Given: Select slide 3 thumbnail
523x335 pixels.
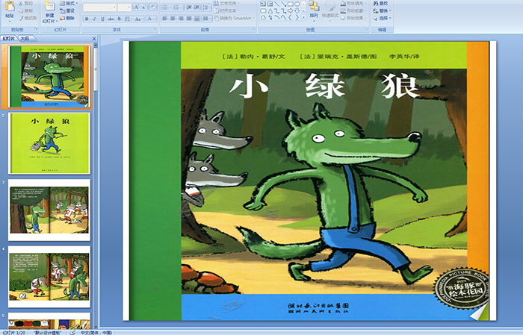Looking at the screenshot, I should tap(49, 210).
